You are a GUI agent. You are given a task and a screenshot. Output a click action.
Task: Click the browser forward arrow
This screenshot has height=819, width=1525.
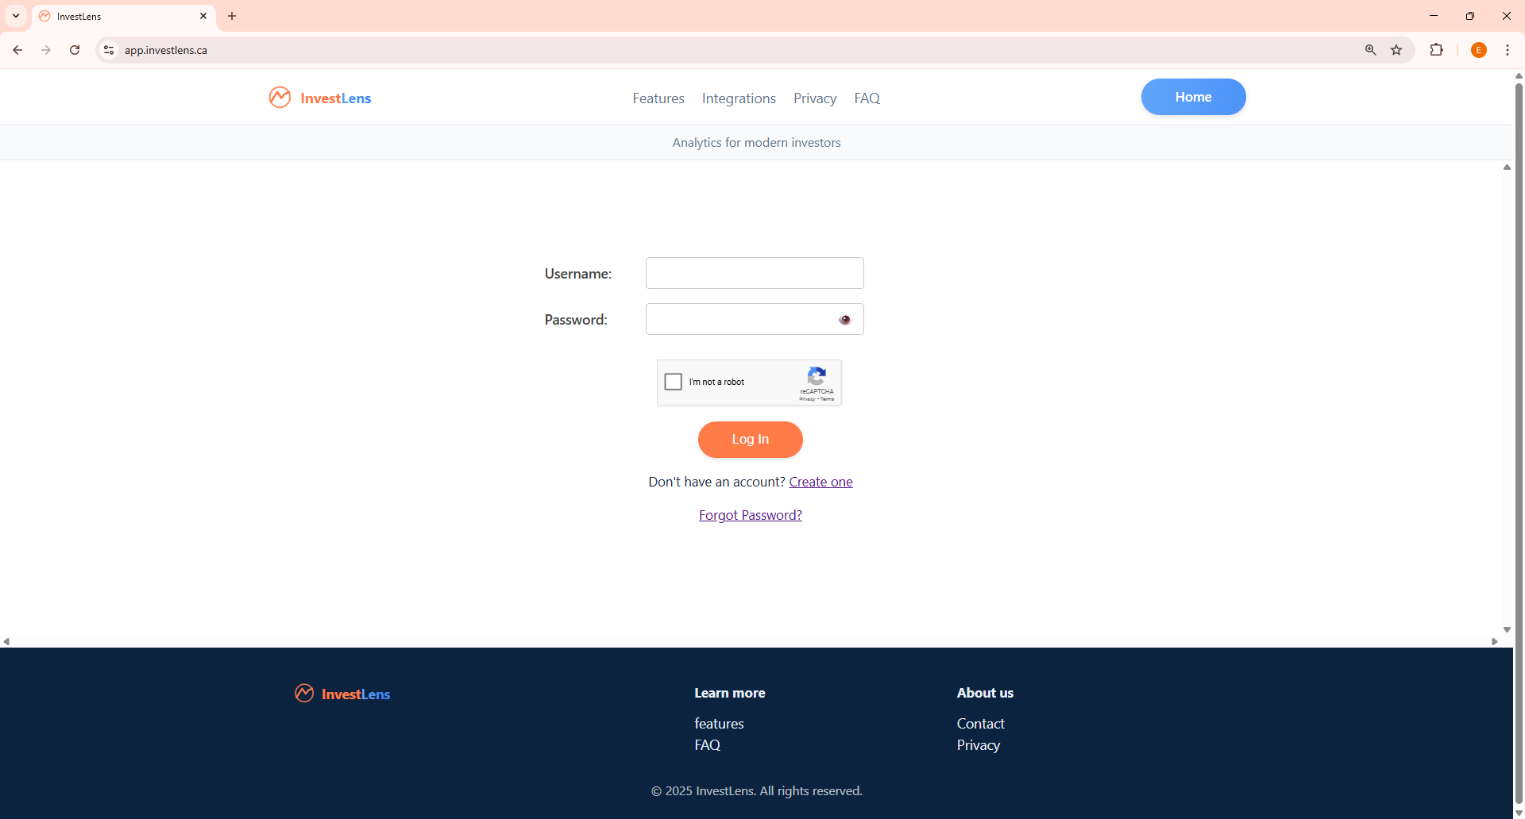[46, 50]
